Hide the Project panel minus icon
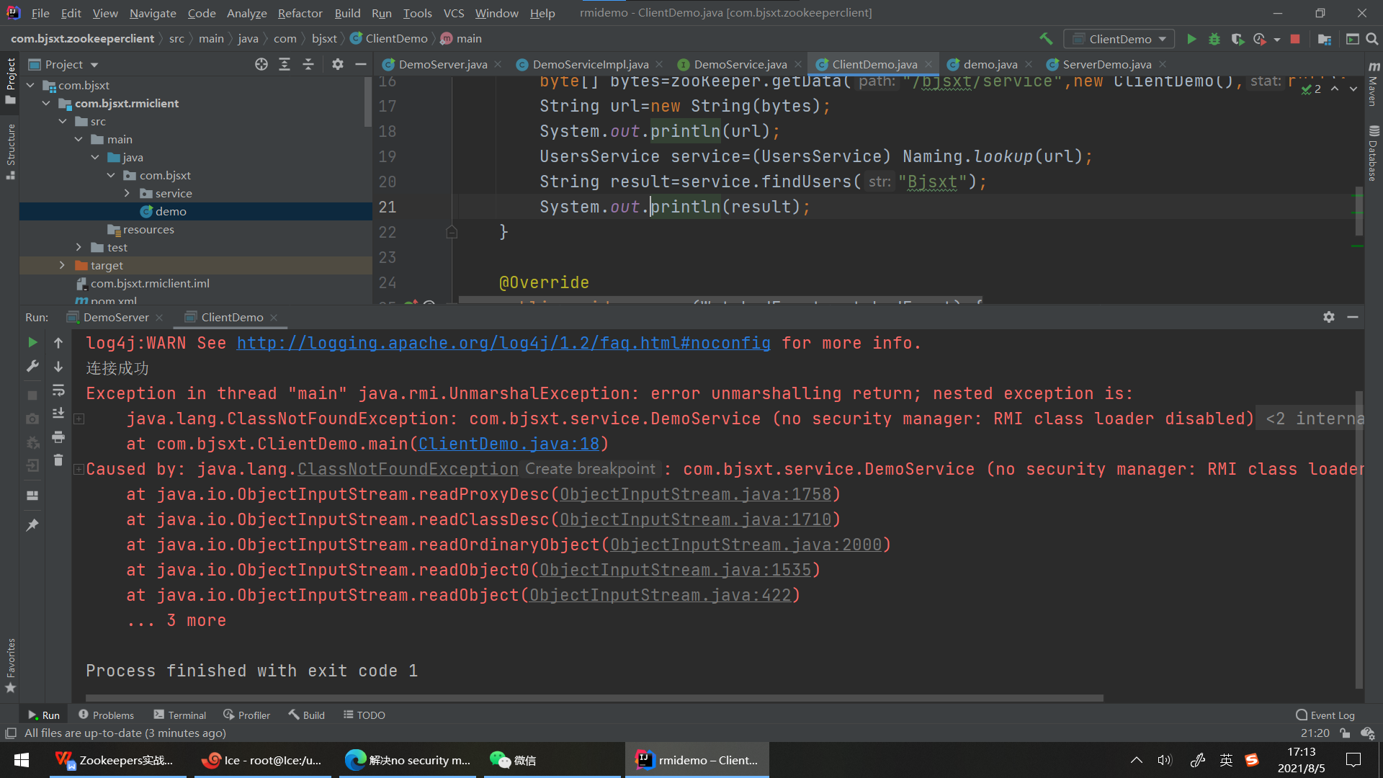Image resolution: width=1383 pixels, height=778 pixels. pyautogui.click(x=361, y=64)
